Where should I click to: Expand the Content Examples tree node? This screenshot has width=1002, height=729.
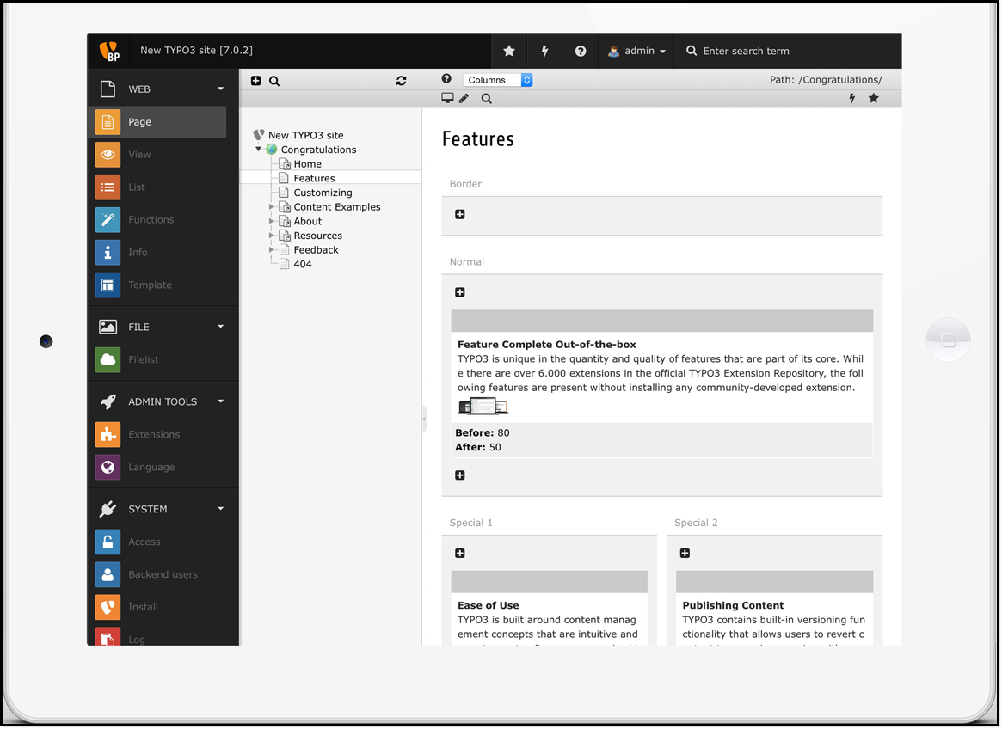(x=271, y=207)
